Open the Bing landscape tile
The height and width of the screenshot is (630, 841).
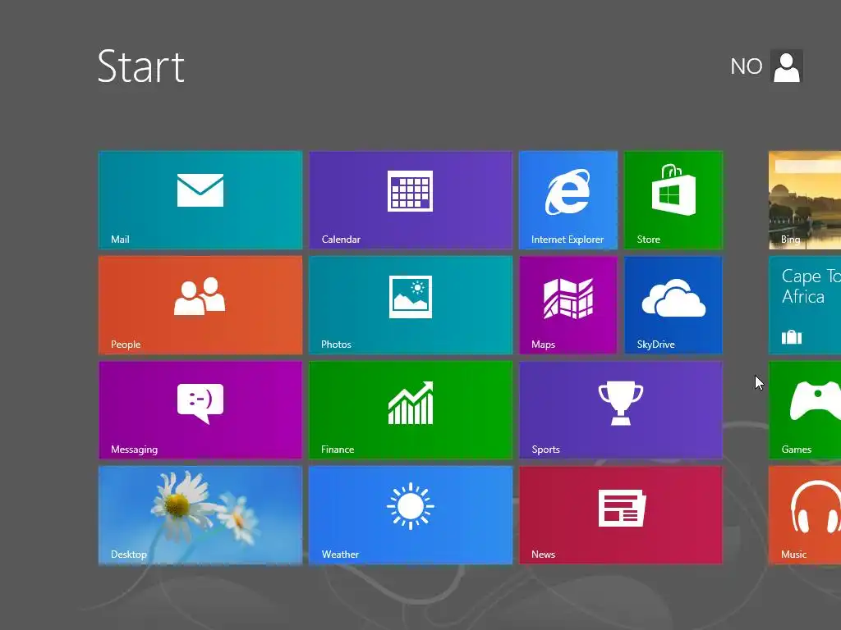[x=805, y=200]
